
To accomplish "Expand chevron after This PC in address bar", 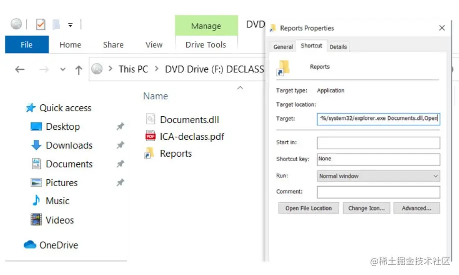I will click(157, 68).
